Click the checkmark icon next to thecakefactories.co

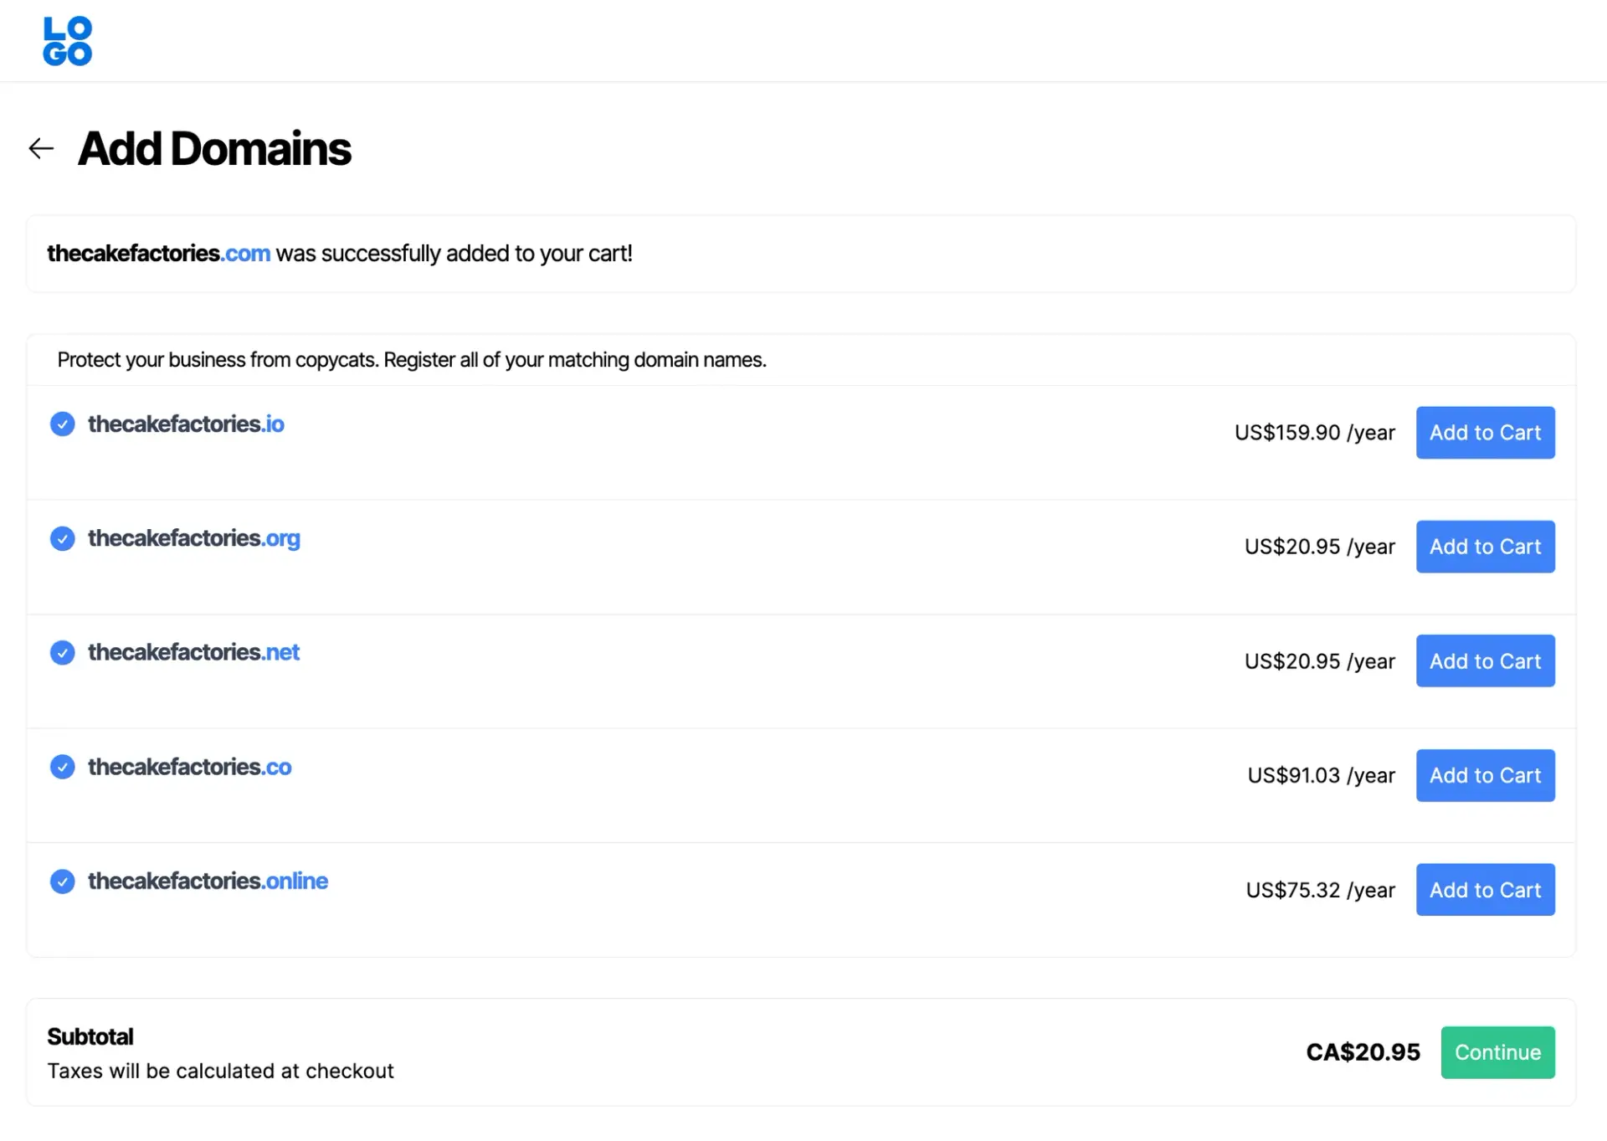tap(63, 767)
